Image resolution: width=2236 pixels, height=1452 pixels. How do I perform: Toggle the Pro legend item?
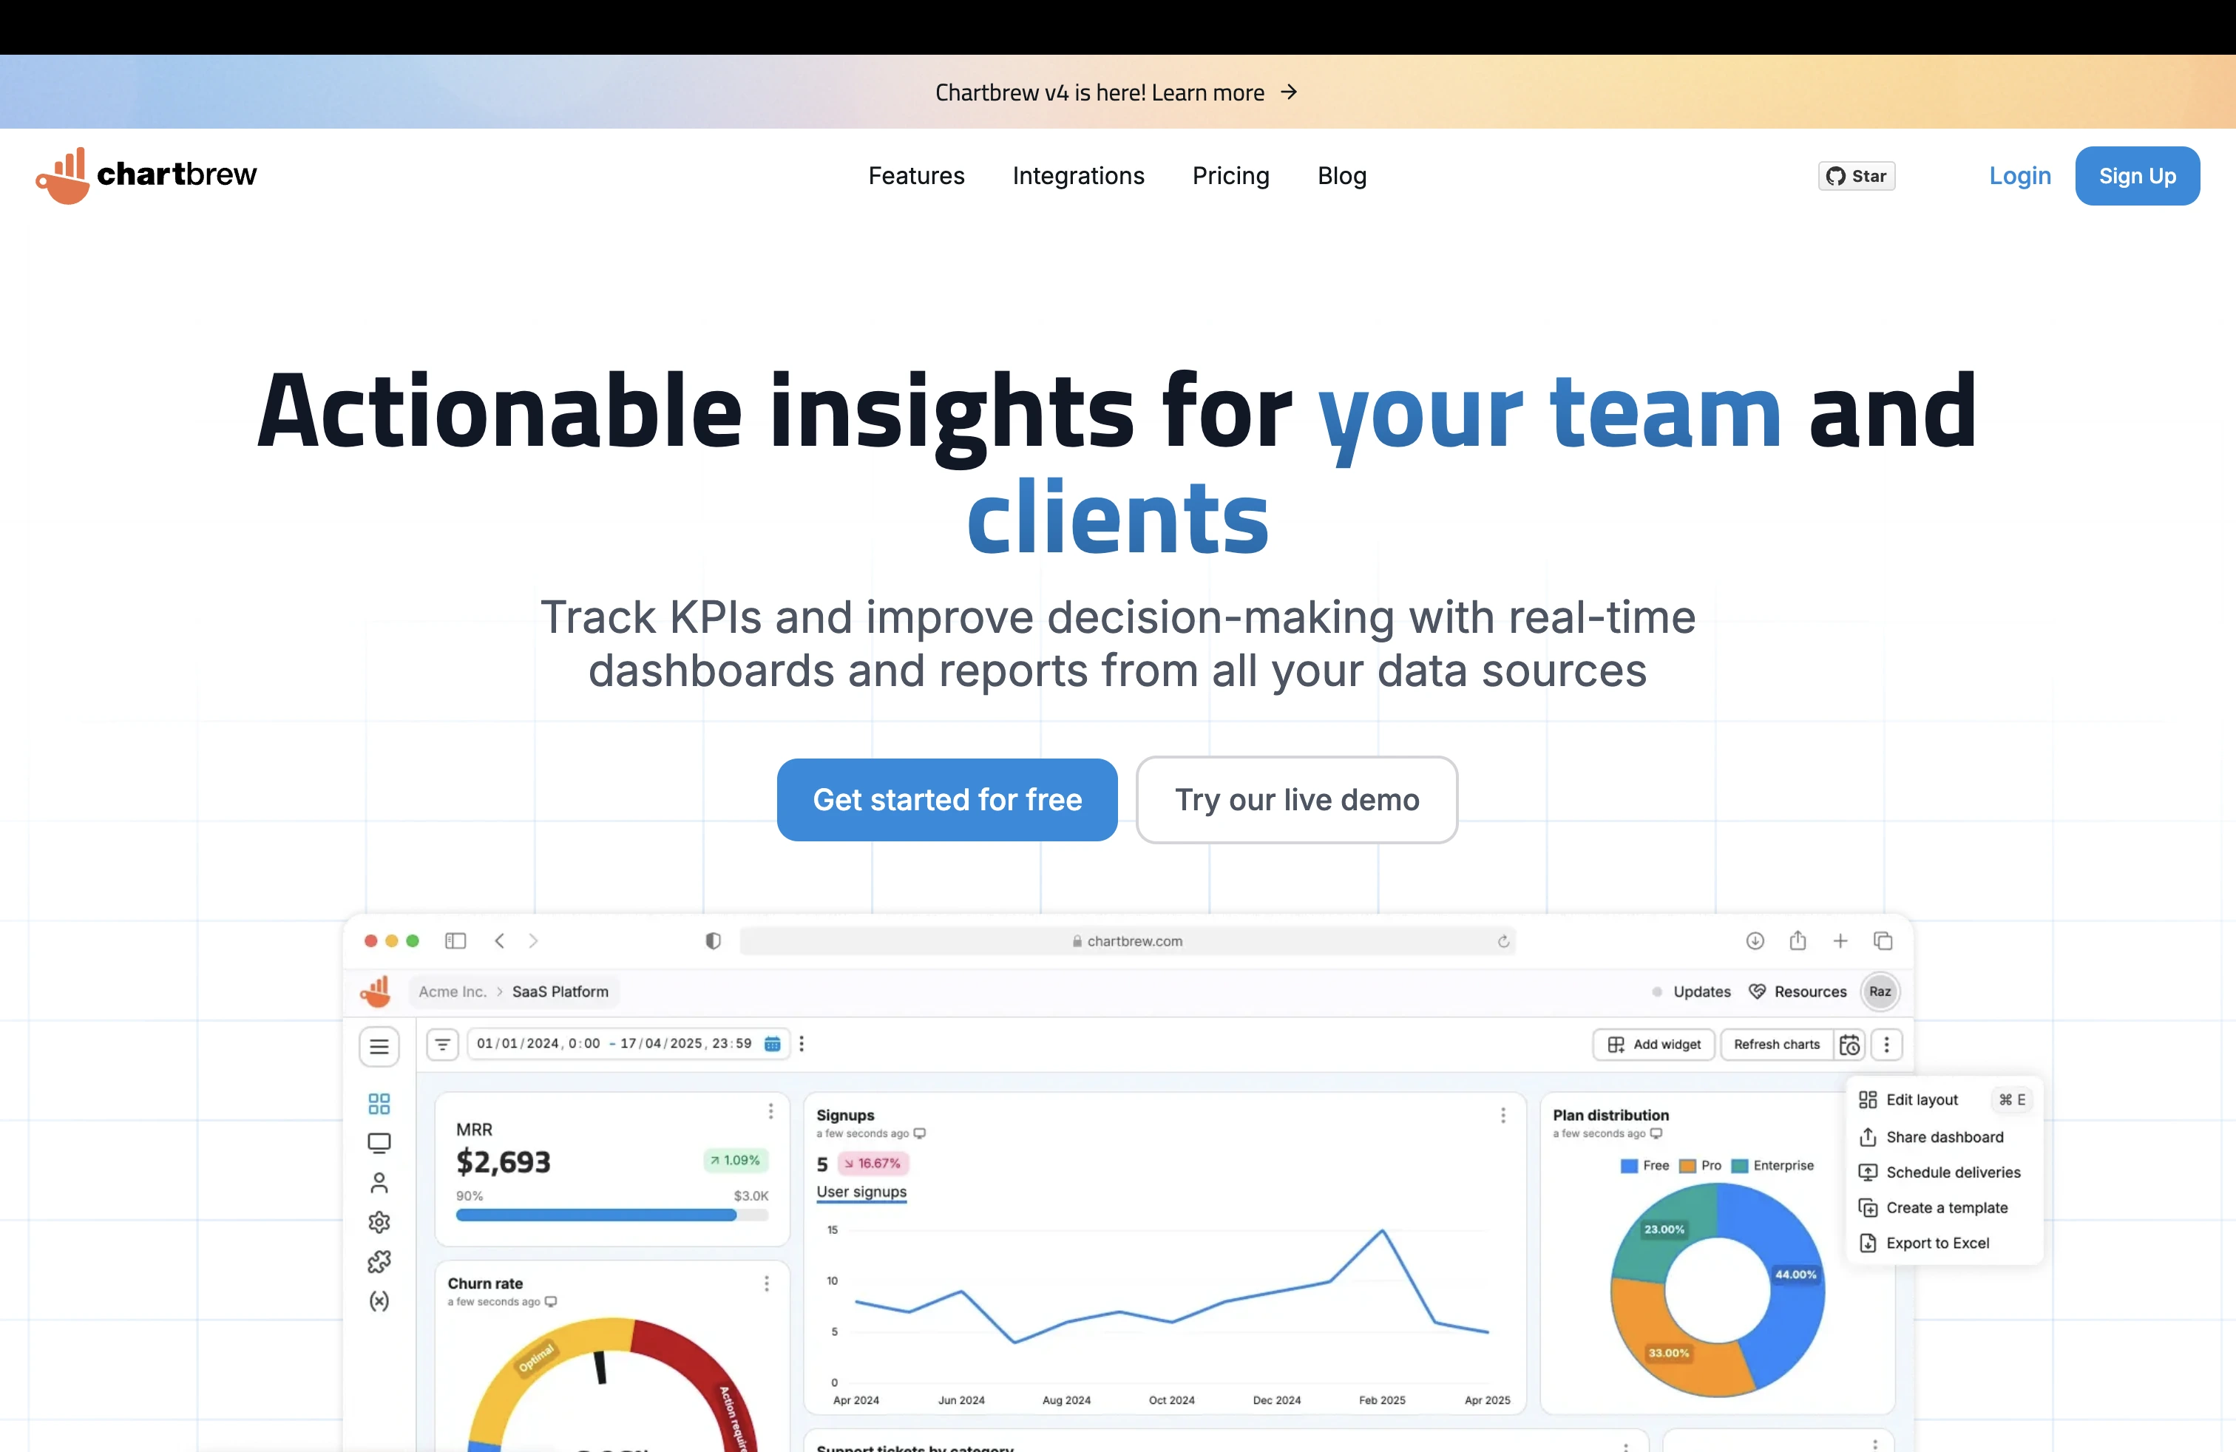tap(1701, 1164)
